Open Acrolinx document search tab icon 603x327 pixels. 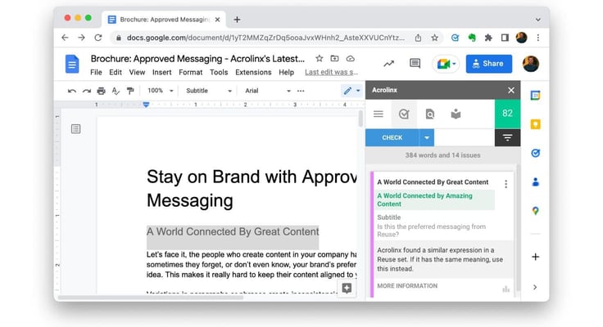coord(430,114)
